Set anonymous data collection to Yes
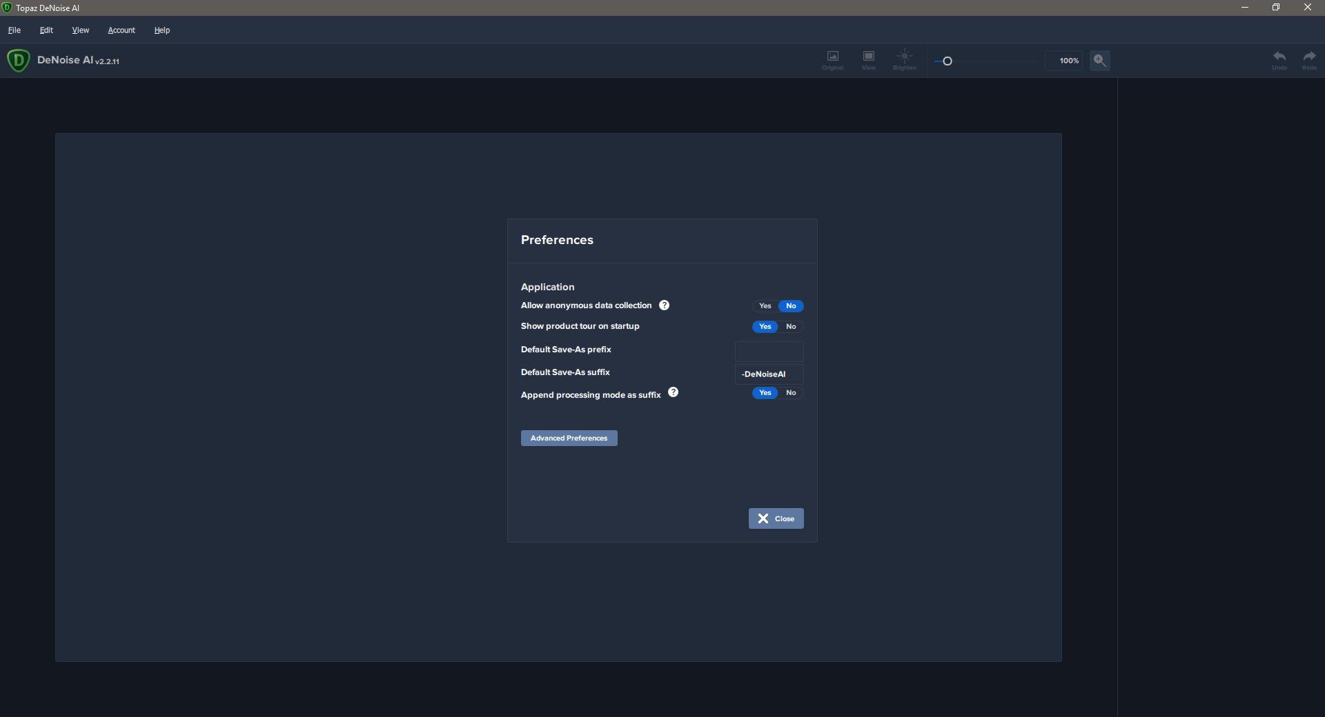Image resolution: width=1325 pixels, height=717 pixels. tap(765, 306)
